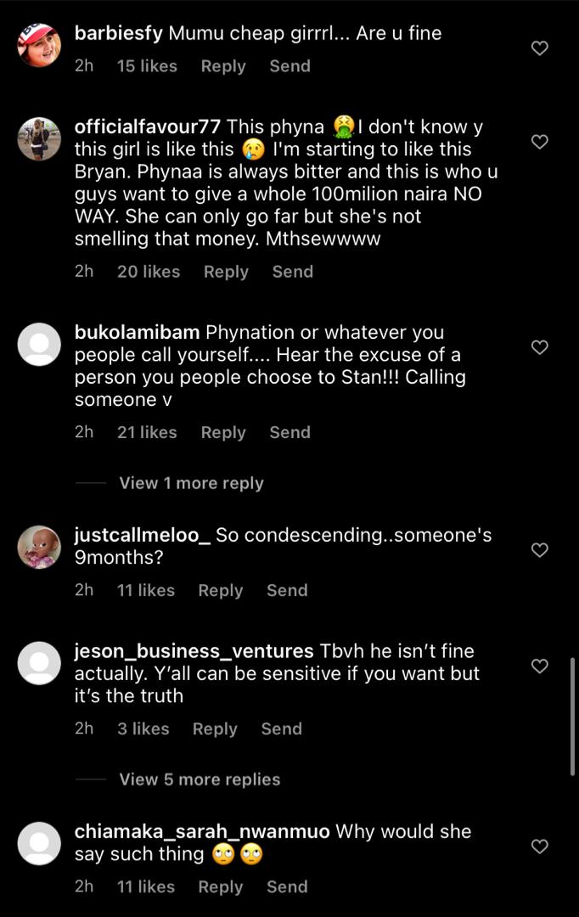
Task: Open justcallmeloo_ profile avatar
Action: [39, 547]
